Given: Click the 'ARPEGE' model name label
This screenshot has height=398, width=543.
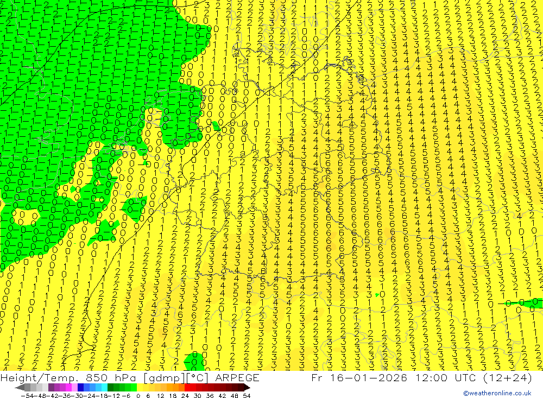Looking at the screenshot, I should (237, 377).
